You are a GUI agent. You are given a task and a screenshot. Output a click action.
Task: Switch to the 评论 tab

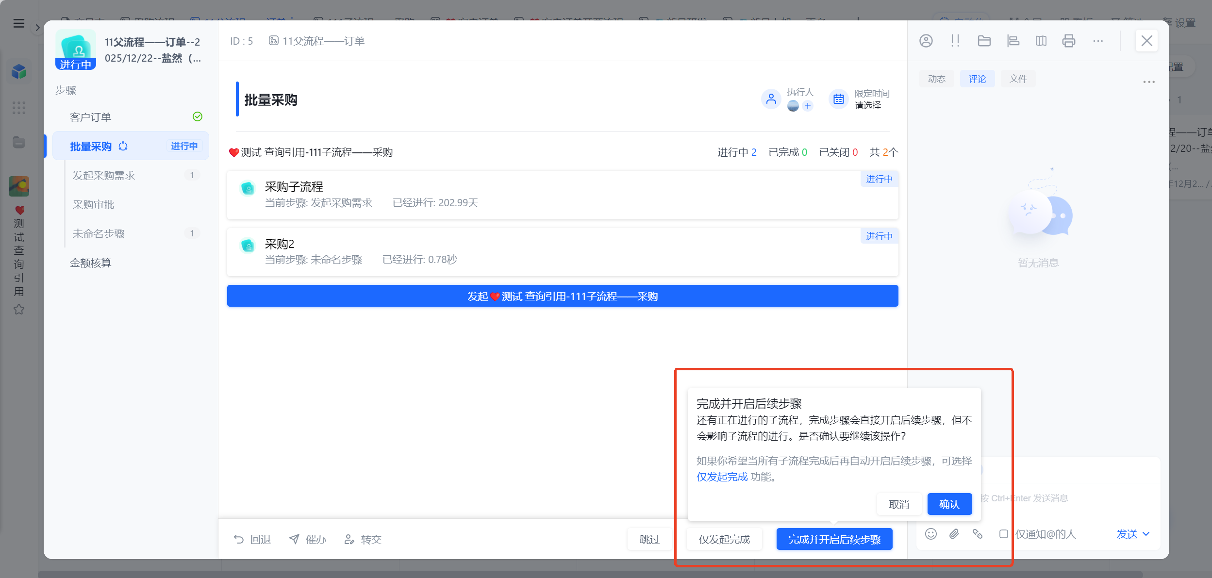point(977,79)
